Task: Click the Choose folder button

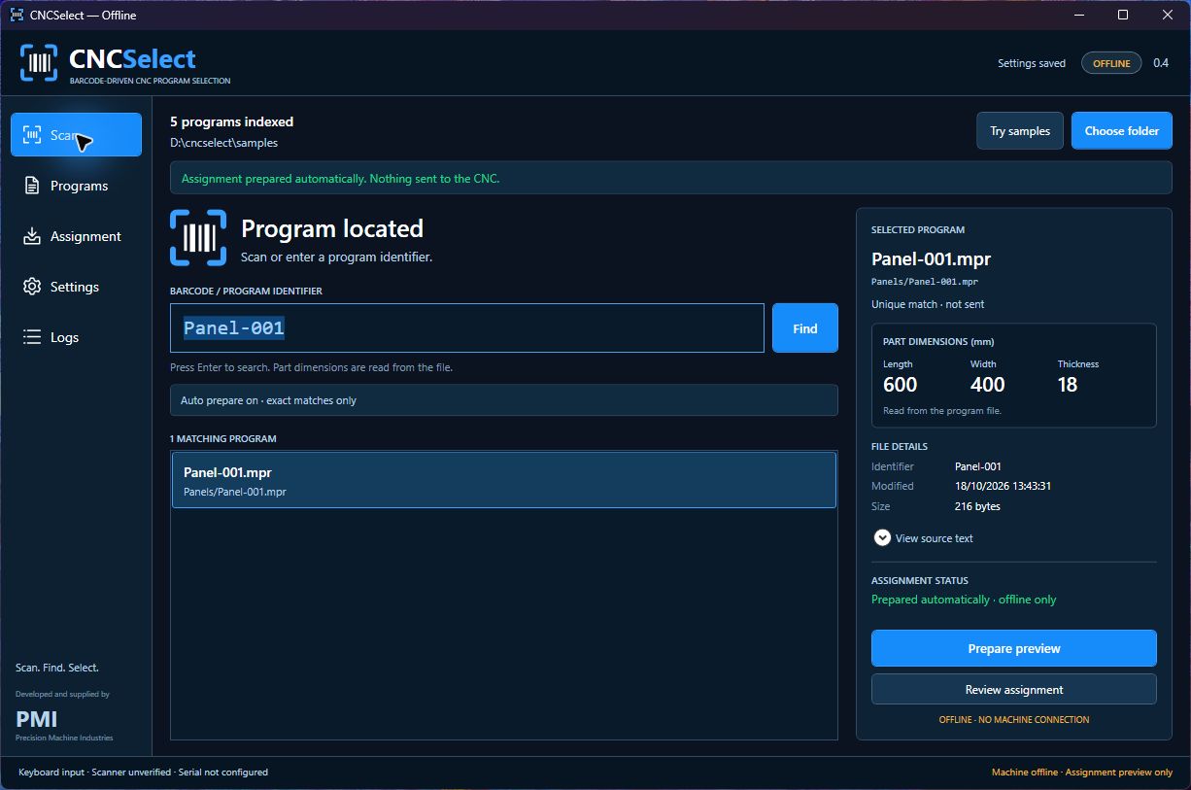Action: (x=1122, y=131)
